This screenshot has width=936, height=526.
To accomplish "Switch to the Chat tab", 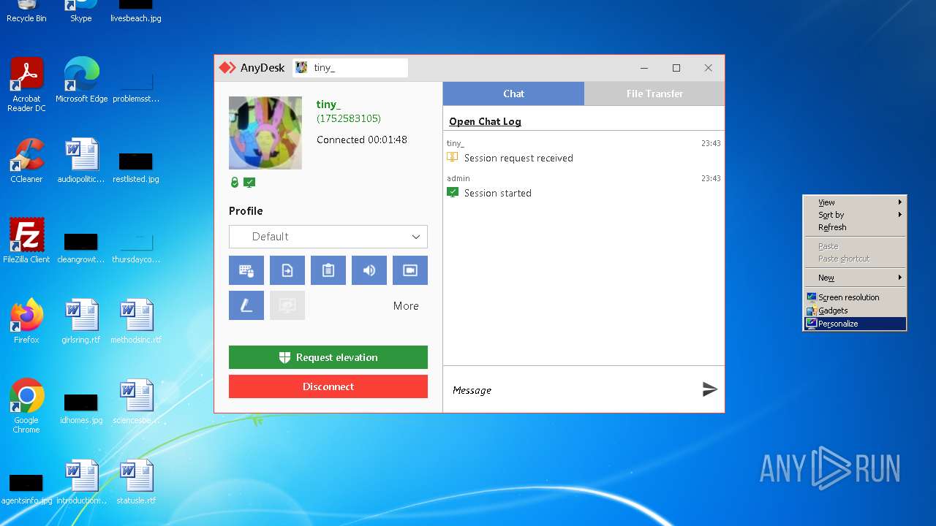I will pos(513,94).
